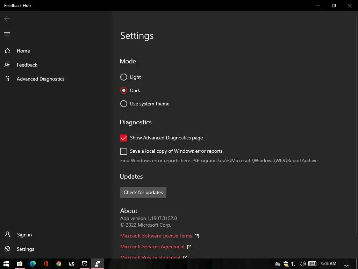Click the back arrow in Feedback Hub
The width and height of the screenshot is (358, 269).
point(7,18)
